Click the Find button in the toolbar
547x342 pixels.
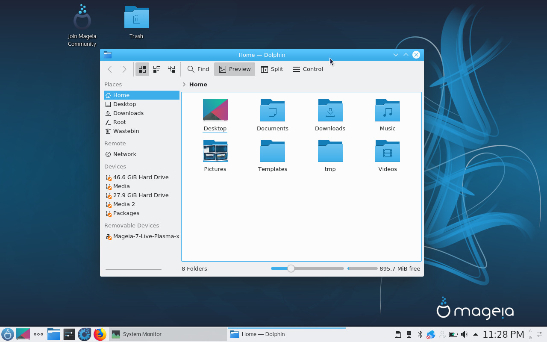[198, 69]
